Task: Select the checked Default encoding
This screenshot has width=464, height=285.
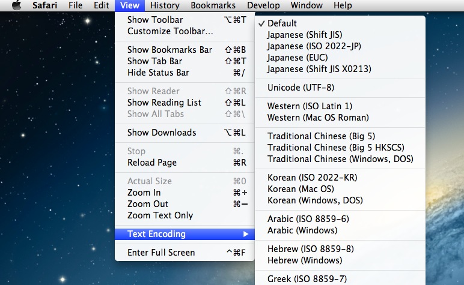Action: click(340, 23)
